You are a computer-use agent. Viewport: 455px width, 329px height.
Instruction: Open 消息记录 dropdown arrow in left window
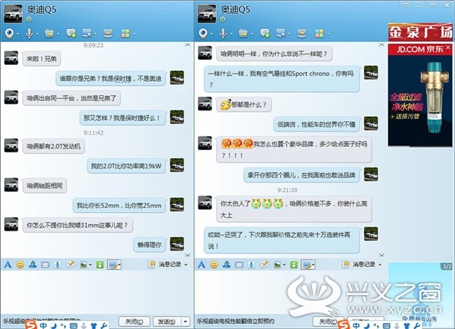(x=186, y=264)
